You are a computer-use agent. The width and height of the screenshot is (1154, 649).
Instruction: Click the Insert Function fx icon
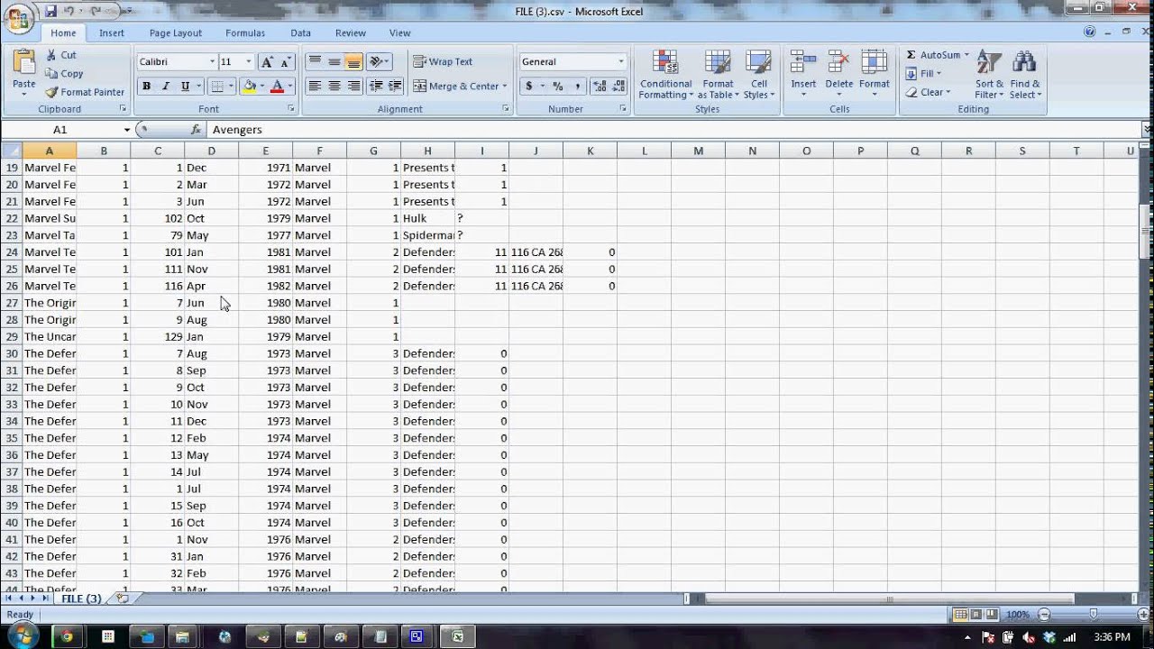196,130
